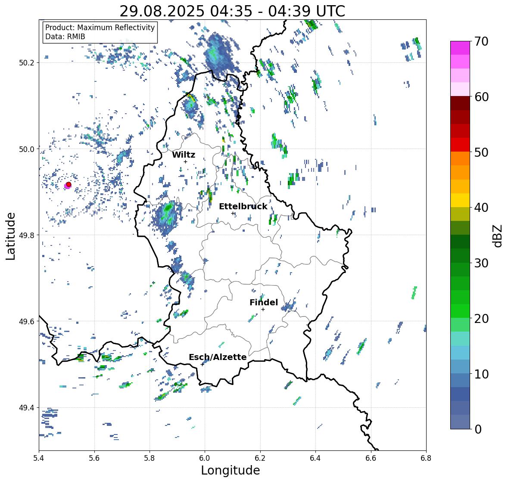Click the Latitude axis label
The image size is (508, 481).
tap(10, 236)
